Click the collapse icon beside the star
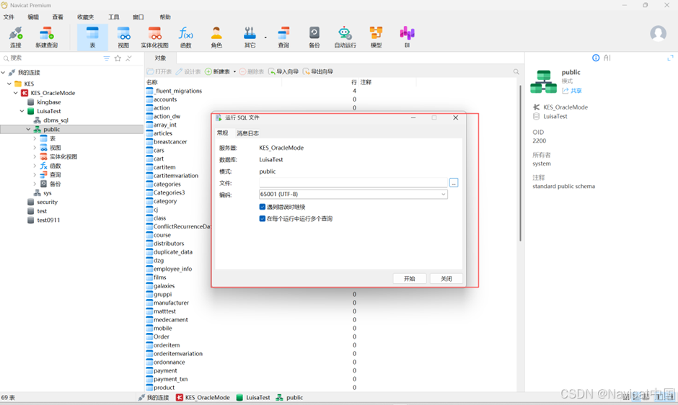 click(128, 58)
